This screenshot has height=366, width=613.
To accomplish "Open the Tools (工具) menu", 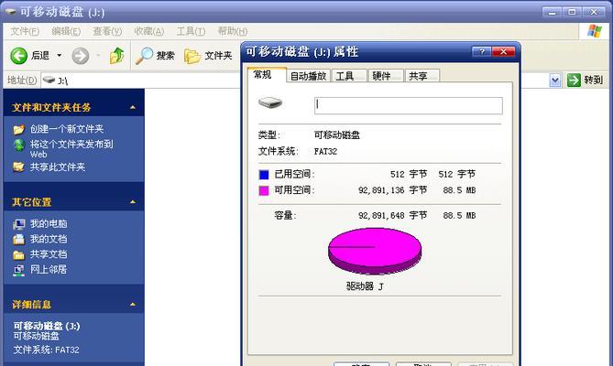I will tap(191, 31).
